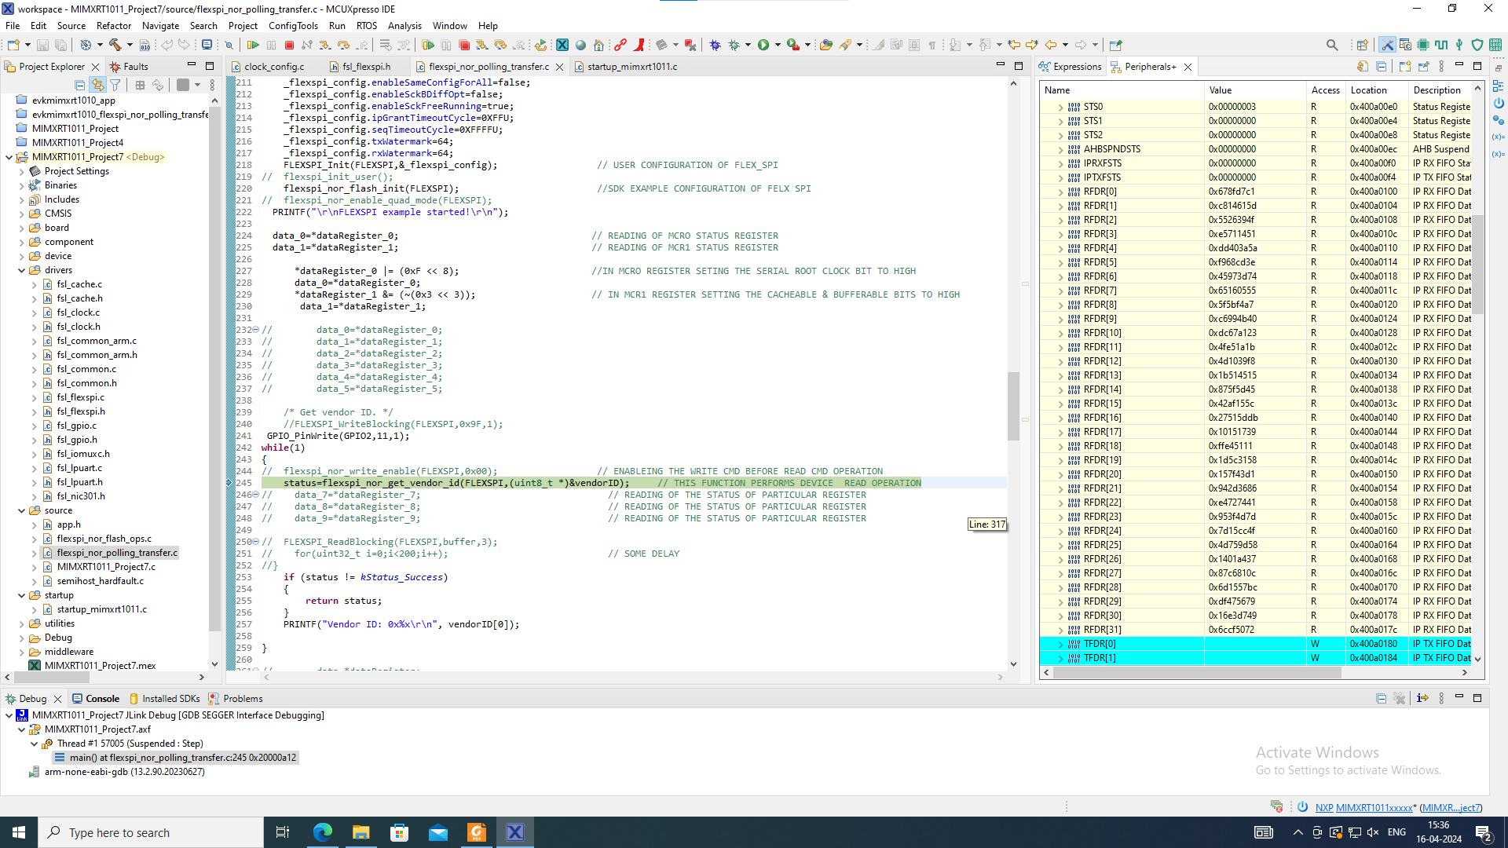
Task: Toggle Skip All Breakpoints in the toolbar
Action: click(x=228, y=45)
